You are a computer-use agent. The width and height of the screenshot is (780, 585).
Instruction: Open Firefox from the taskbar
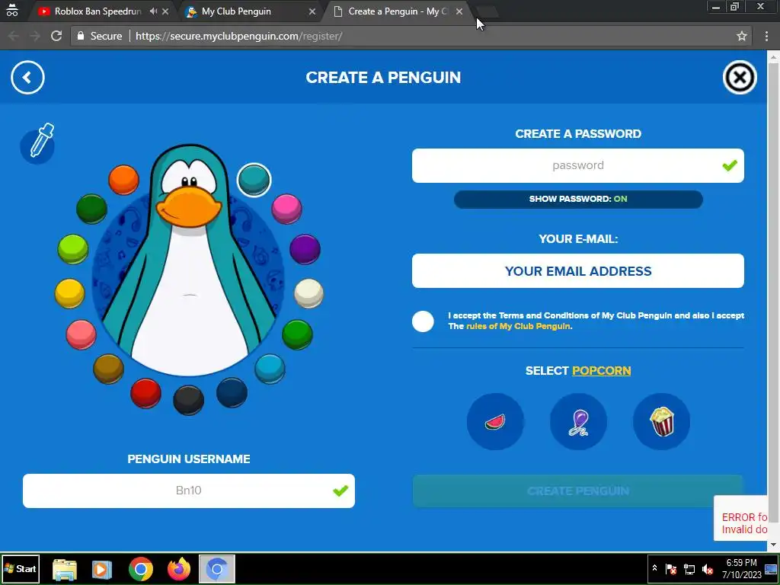coord(179,569)
